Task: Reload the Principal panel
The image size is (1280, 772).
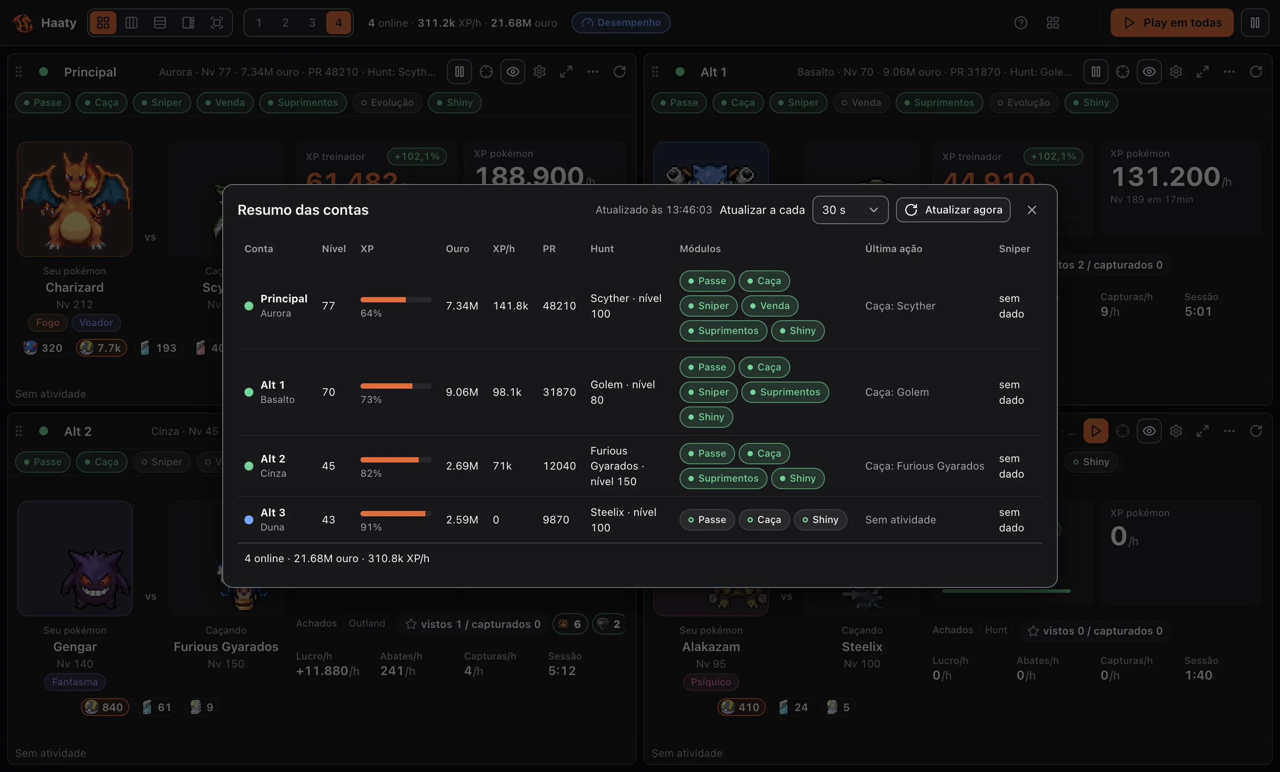Action: click(619, 71)
